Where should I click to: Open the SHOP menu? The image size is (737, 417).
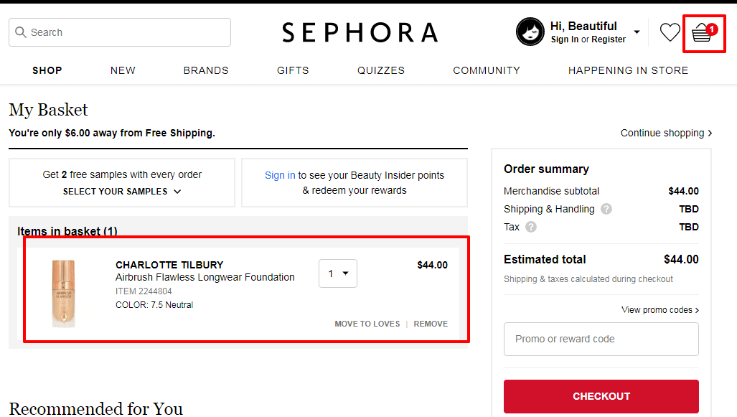pos(47,70)
